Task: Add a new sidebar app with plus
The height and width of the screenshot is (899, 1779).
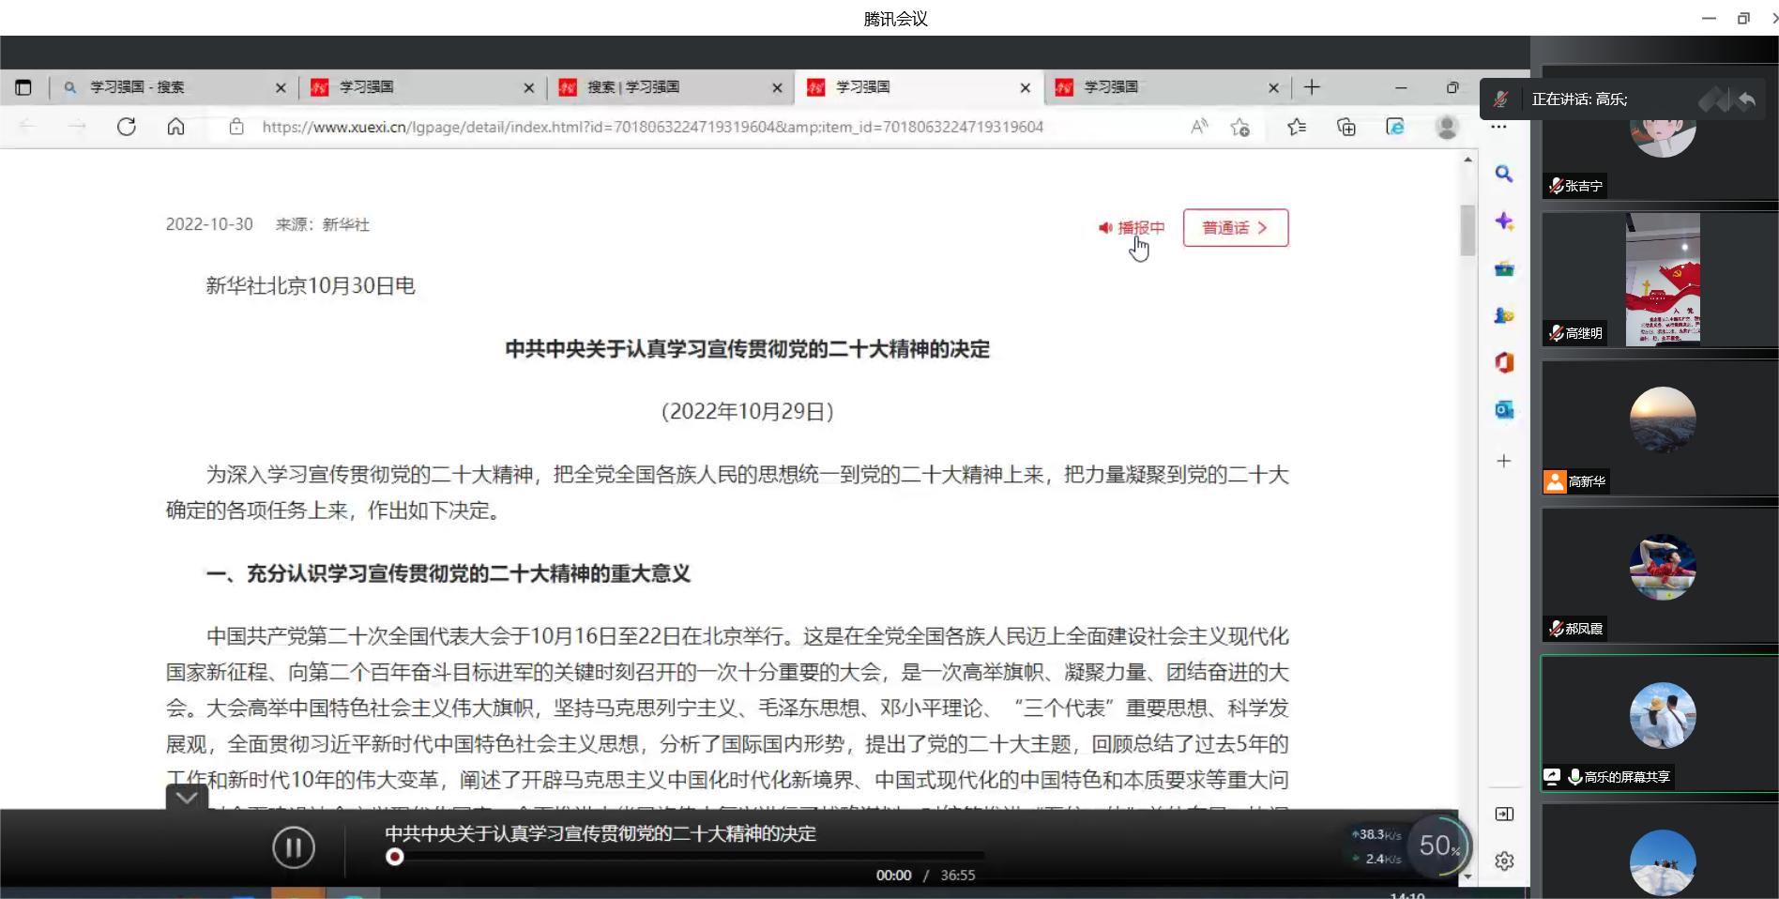Action: point(1503,461)
